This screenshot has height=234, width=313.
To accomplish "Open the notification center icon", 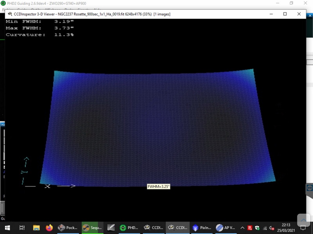I will [303, 228].
